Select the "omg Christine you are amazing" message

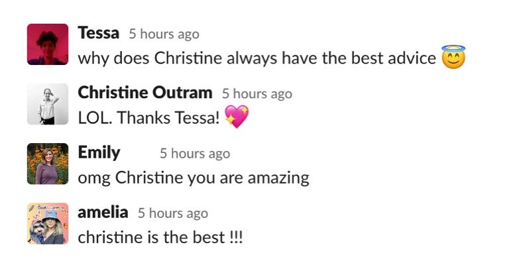[x=193, y=178]
